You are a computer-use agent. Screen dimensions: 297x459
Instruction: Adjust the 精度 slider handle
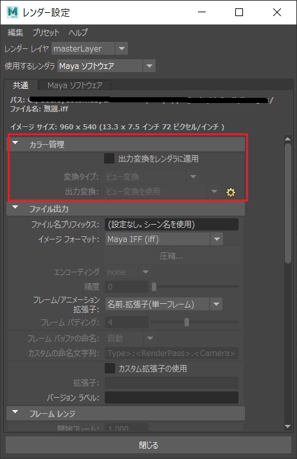[x=154, y=286]
